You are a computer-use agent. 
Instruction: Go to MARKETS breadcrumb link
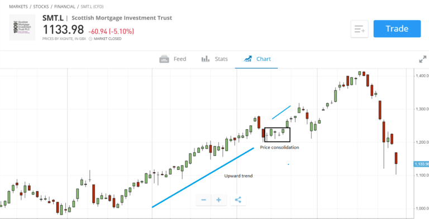point(18,7)
